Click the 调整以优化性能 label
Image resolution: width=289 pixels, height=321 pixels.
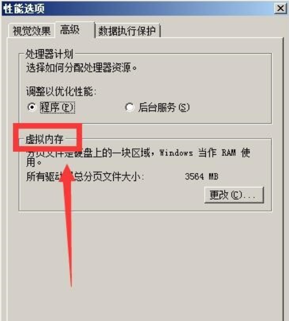point(61,91)
